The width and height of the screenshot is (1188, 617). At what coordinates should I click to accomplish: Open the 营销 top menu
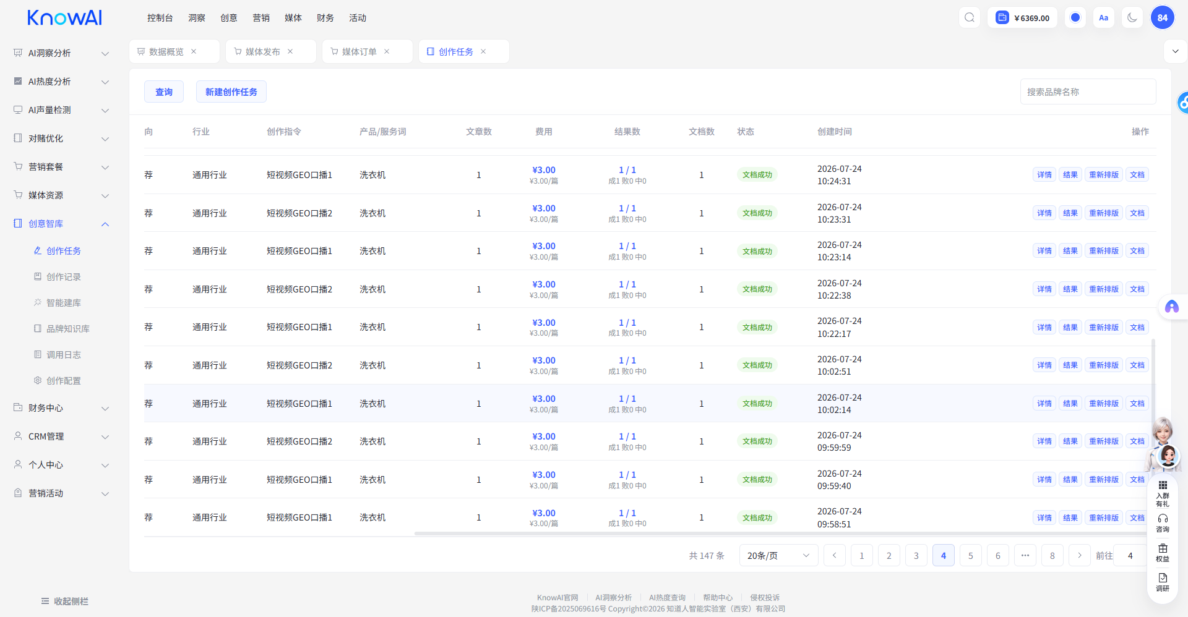[x=261, y=18]
